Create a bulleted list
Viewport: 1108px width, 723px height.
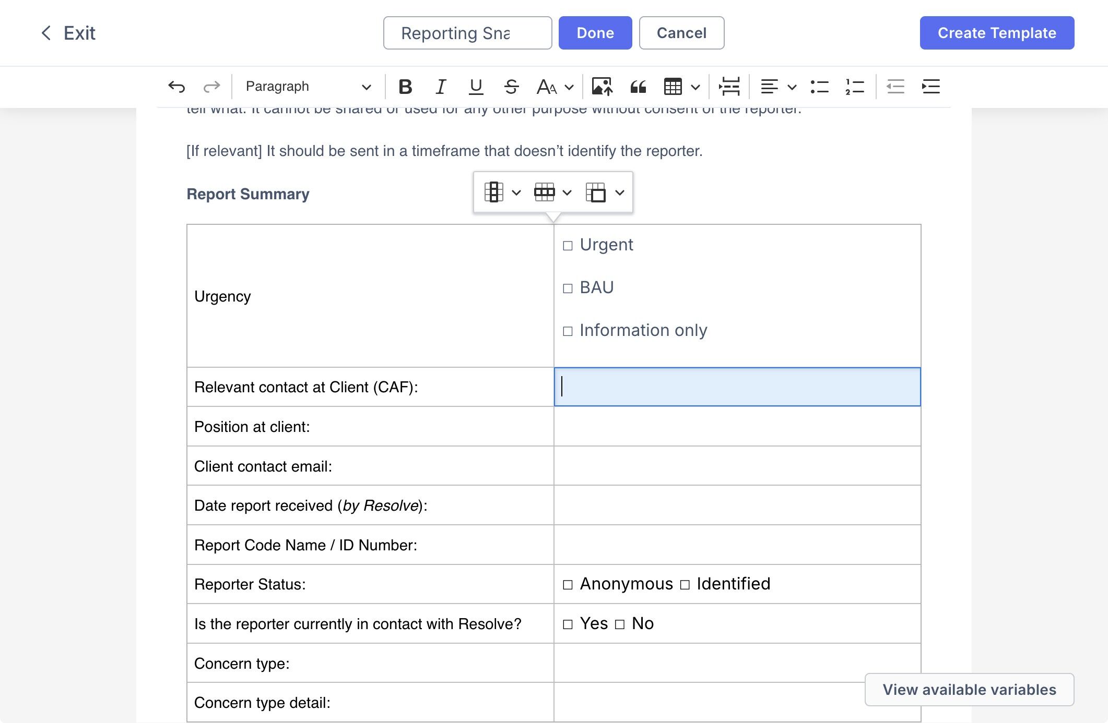pyautogui.click(x=819, y=87)
